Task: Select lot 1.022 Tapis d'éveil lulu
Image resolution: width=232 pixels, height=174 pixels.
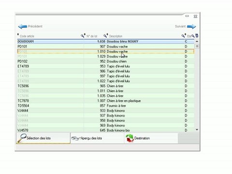Action: pyautogui.click(x=106, y=81)
